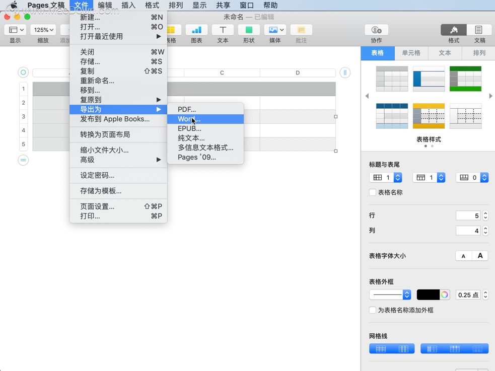495x371 pixels.
Task: Open the table outline line style dropdown
Action: tap(390, 294)
